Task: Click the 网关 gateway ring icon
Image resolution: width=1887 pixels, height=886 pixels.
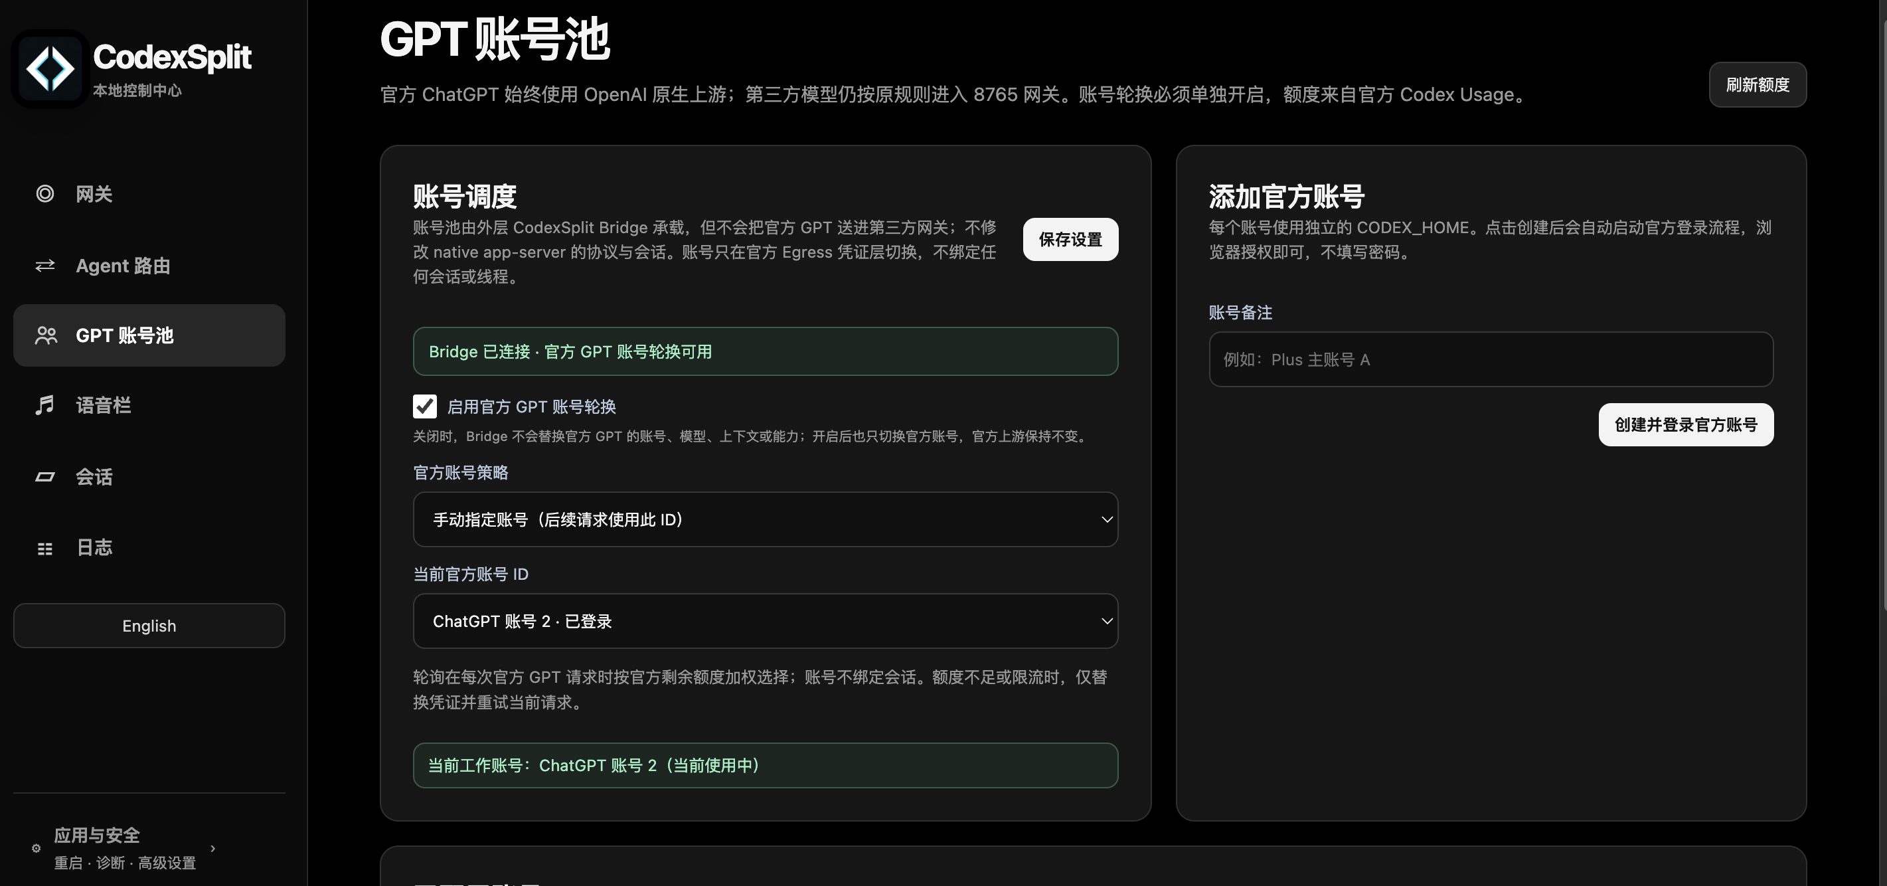Action: tap(44, 193)
